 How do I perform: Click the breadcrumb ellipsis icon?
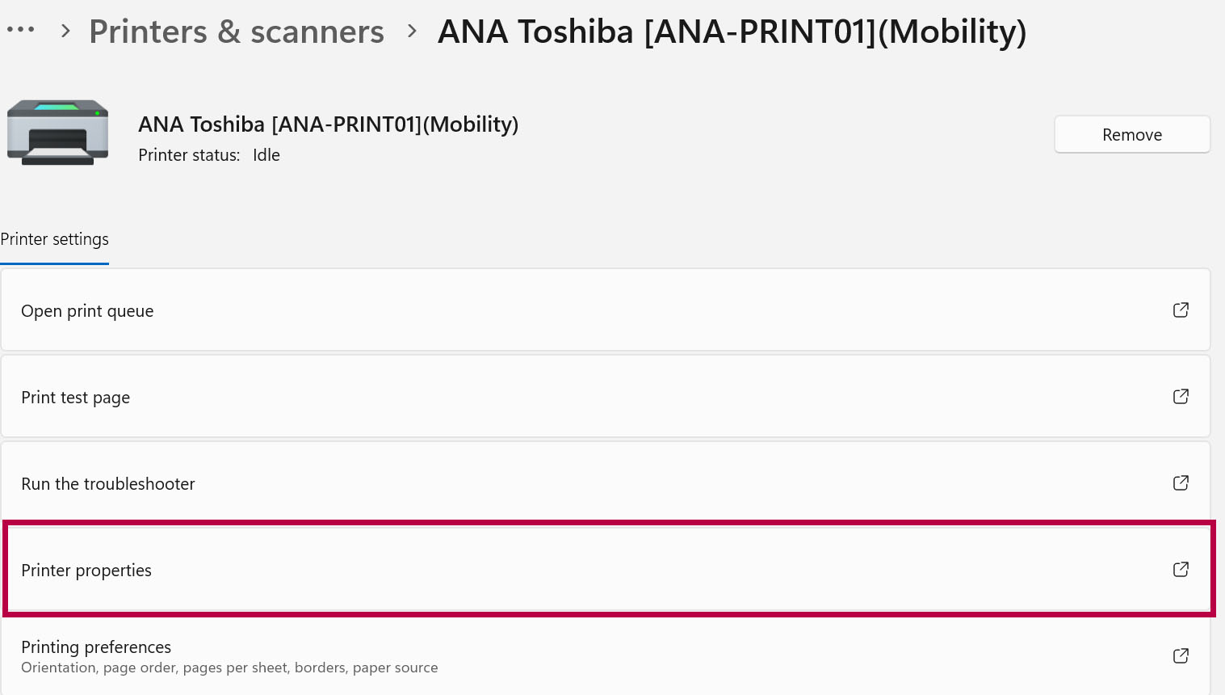click(x=20, y=30)
